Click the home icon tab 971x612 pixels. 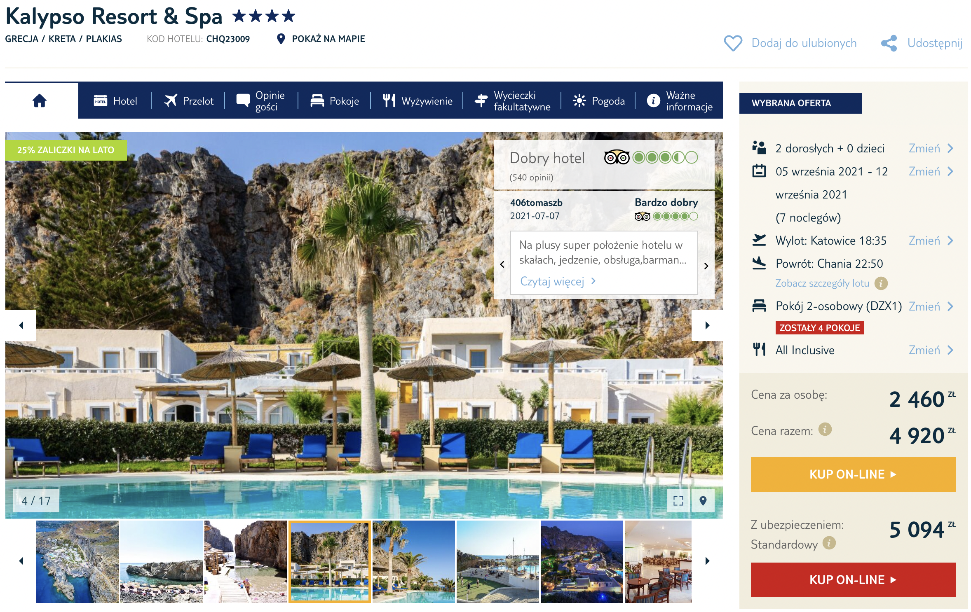40,100
